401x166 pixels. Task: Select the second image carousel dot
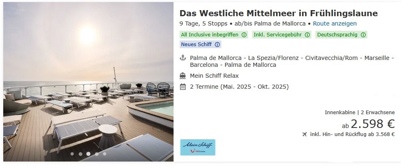point(80,154)
